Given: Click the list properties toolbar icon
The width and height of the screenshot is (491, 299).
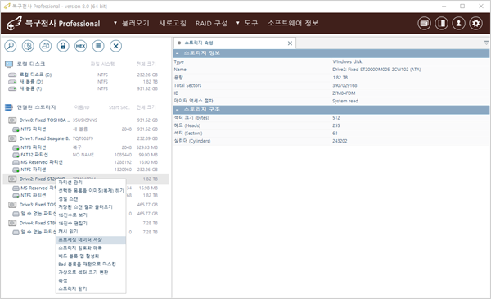Looking at the screenshot, I should [98, 46].
